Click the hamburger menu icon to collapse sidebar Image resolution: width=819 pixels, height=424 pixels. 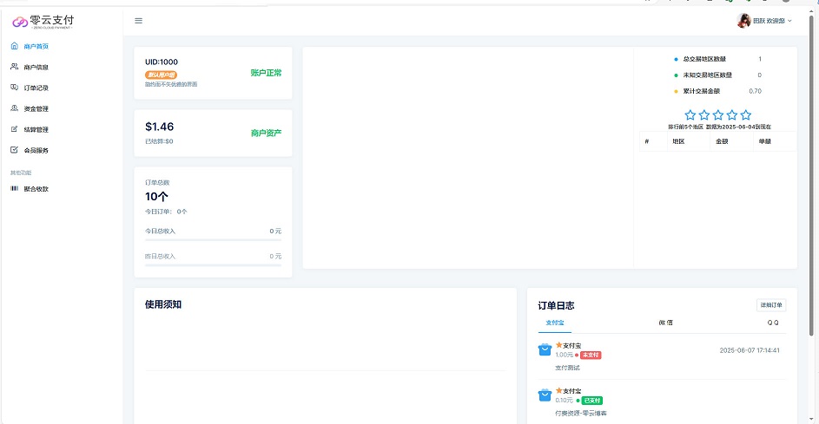coord(139,20)
